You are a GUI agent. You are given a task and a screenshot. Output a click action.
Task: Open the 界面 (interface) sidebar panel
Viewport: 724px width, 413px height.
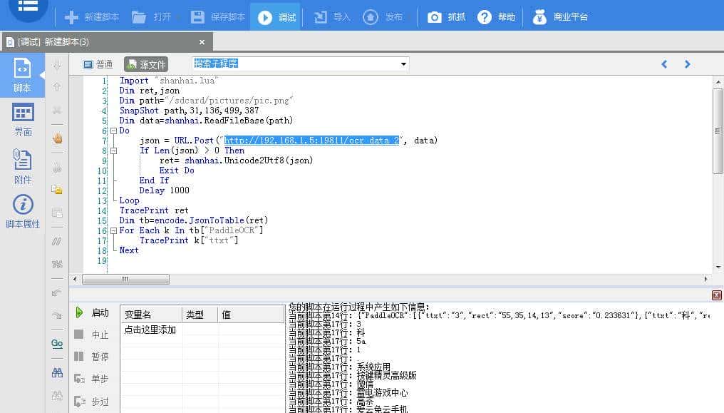click(23, 119)
